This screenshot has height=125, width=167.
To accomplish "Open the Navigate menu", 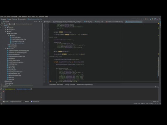I will [14, 17].
